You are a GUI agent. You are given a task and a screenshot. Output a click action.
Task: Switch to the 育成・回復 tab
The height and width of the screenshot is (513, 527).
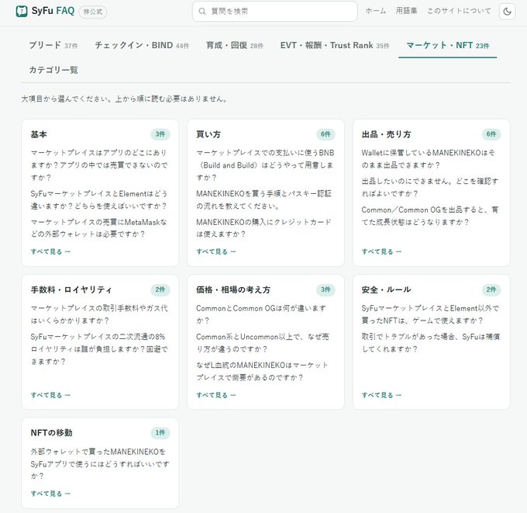[x=235, y=46]
